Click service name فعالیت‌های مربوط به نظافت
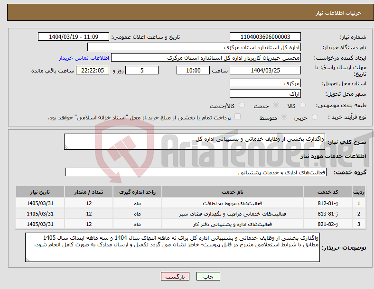Viewport: 374px width, 289px height. click(233, 203)
